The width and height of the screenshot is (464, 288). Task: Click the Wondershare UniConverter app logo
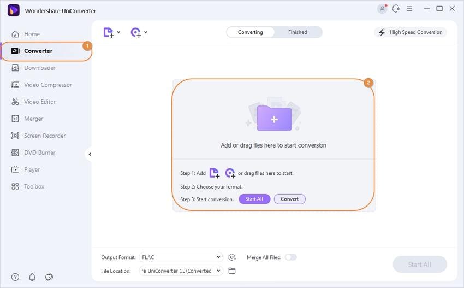[13, 11]
